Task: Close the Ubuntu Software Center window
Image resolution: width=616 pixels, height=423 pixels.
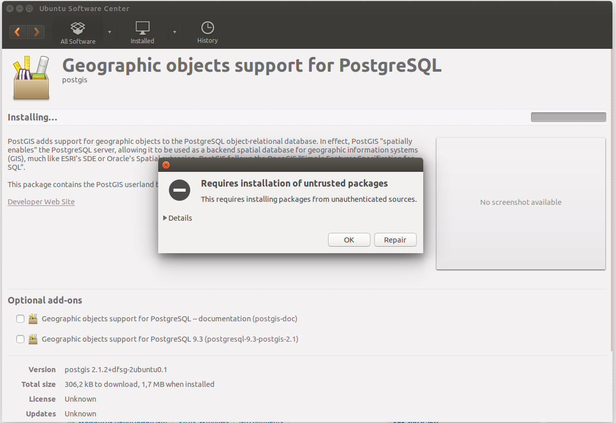Action: pyautogui.click(x=10, y=8)
